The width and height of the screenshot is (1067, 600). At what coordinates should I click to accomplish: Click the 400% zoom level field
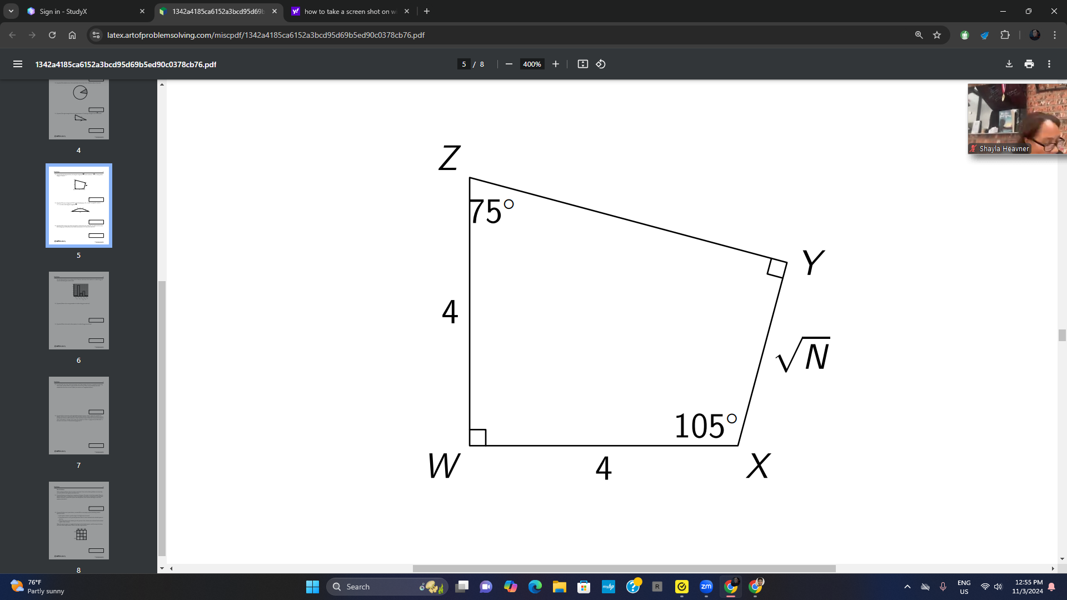[532, 64]
